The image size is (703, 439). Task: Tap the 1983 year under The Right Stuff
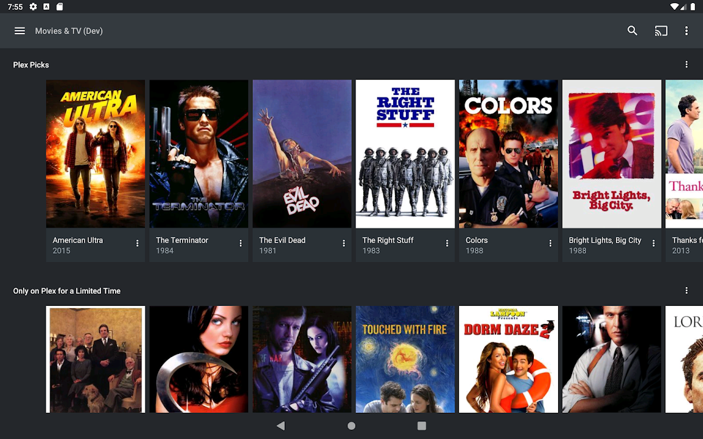pos(371,251)
